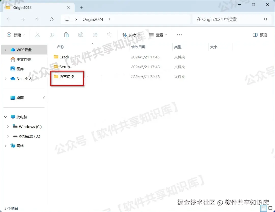Open a new tab with plus button
Viewport: 275px width, 212px height.
(81, 8)
